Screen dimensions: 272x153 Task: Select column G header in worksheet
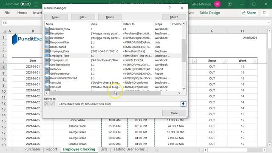212,31
